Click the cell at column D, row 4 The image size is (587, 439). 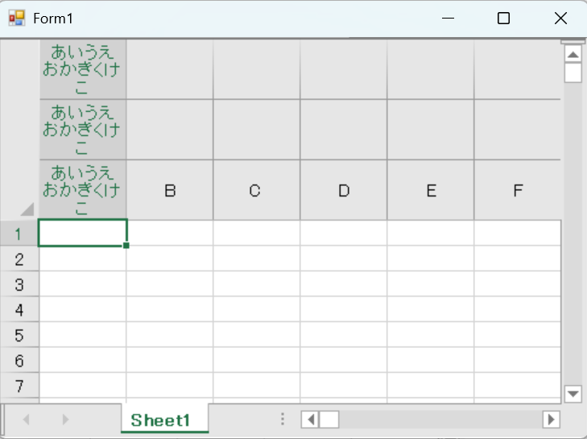pos(344,309)
